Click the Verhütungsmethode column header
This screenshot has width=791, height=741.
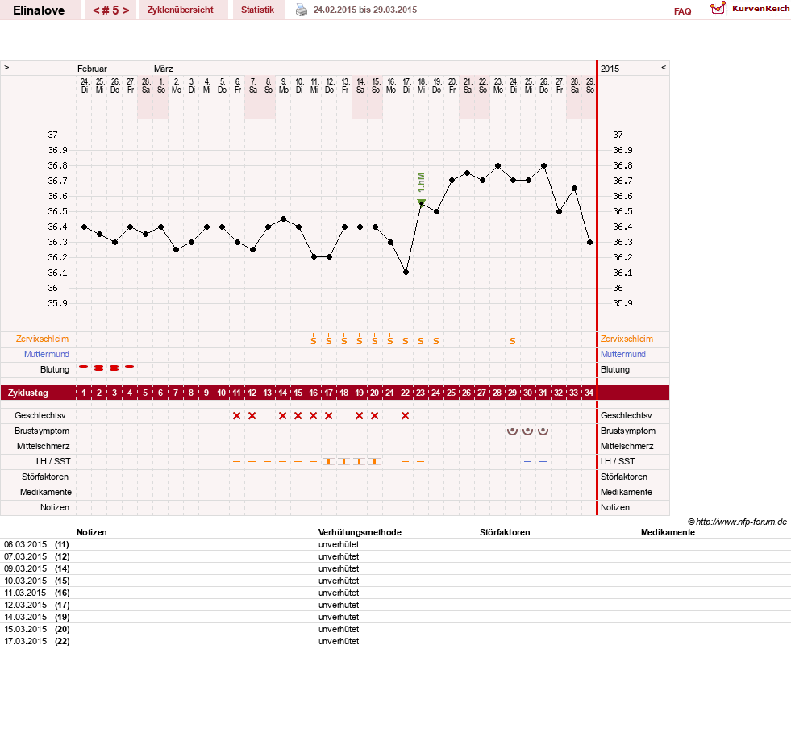point(360,533)
